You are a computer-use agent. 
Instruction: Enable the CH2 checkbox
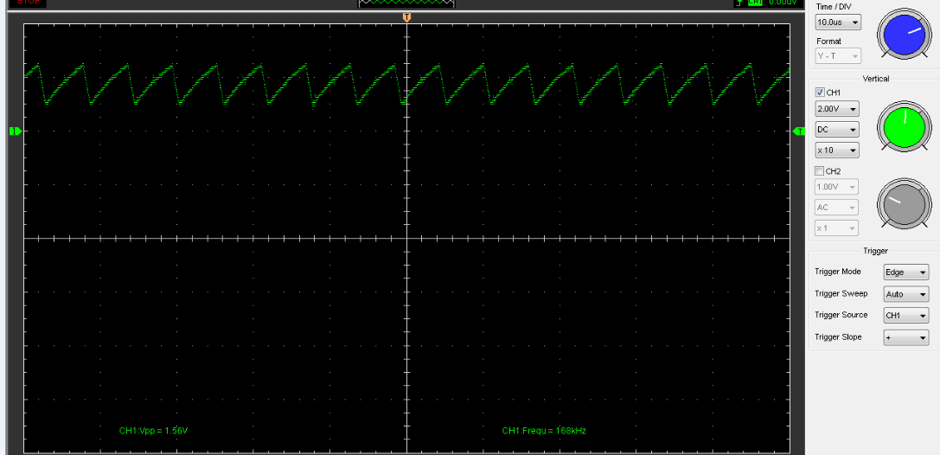click(x=820, y=171)
